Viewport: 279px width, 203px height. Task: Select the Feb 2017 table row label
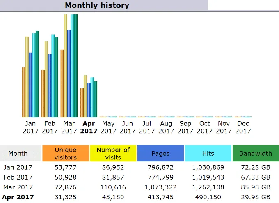pos(18,178)
